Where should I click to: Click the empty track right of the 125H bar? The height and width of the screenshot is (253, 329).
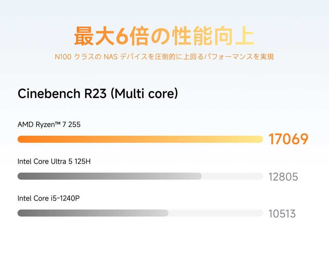point(232,176)
